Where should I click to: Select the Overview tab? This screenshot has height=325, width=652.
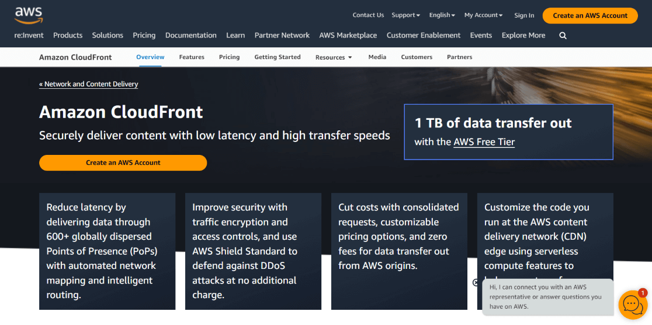coord(150,57)
